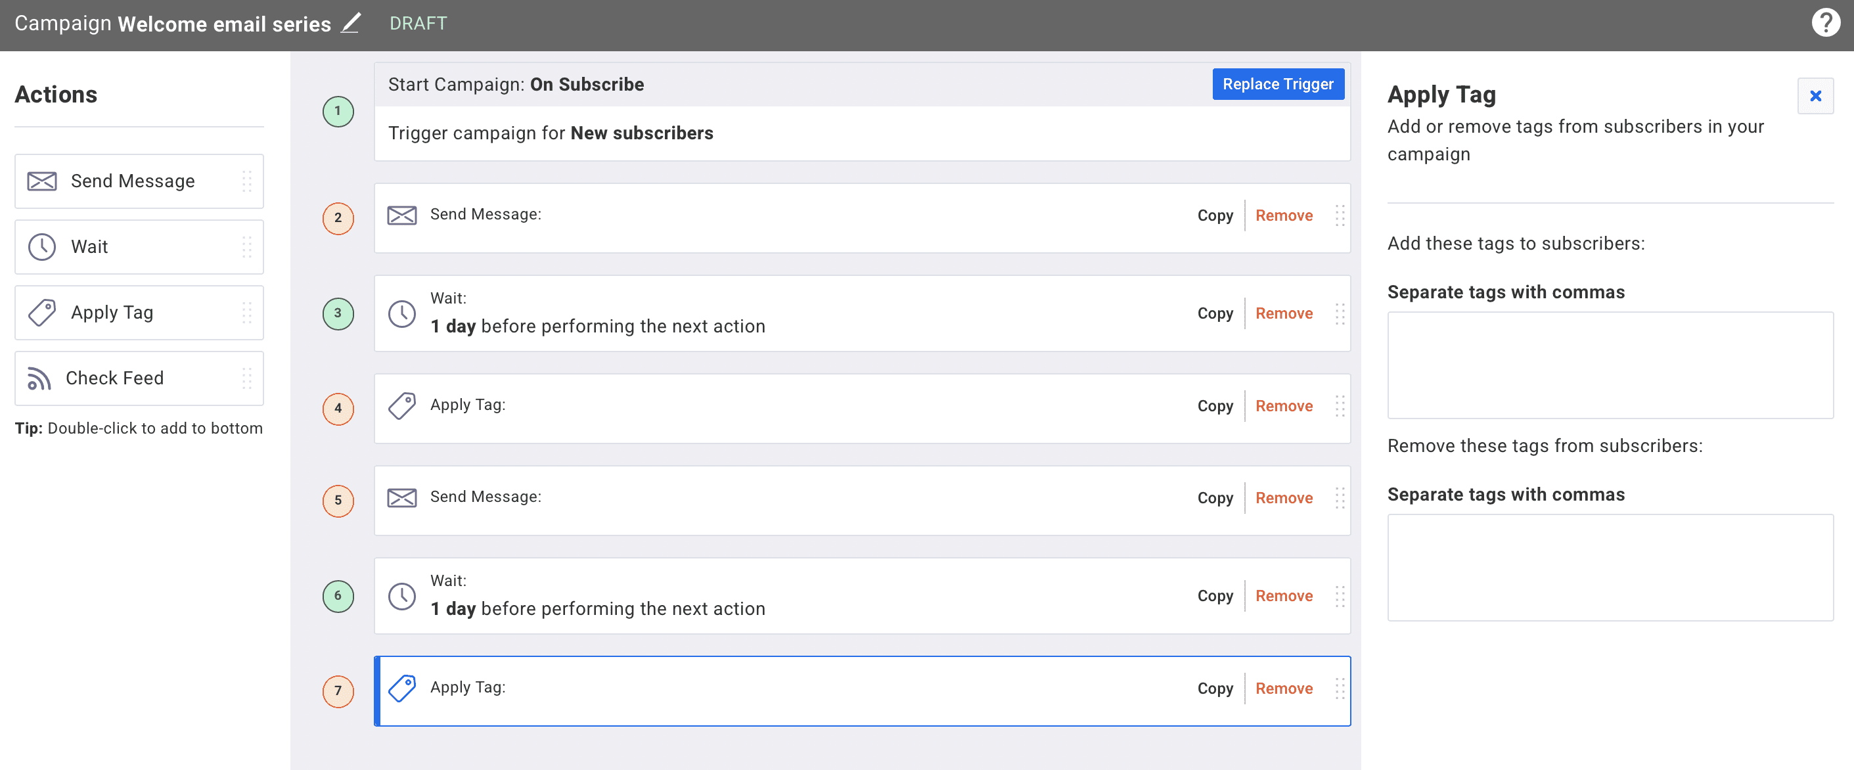Click the envelope icon in step 5
Viewport: 1854px width, 770px height.
pyautogui.click(x=401, y=498)
